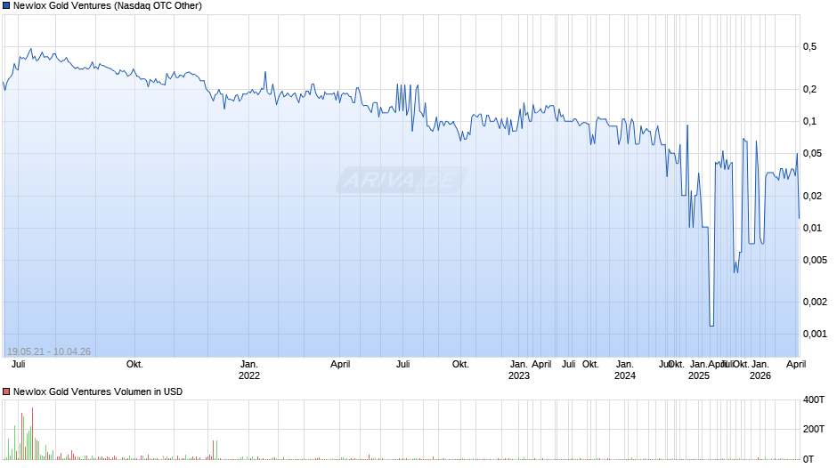
Task: Click the 0T volume axis label
Action: click(x=809, y=459)
